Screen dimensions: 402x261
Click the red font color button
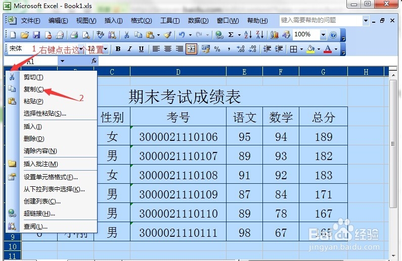[328, 49]
